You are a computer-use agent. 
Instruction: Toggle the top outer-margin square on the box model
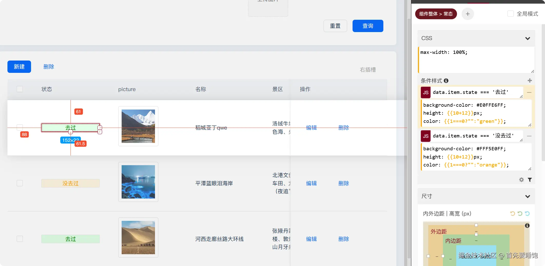click(x=476, y=225)
